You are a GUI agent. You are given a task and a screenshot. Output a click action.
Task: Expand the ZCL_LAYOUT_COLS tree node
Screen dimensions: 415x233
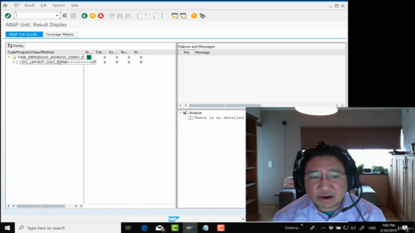click(x=14, y=62)
